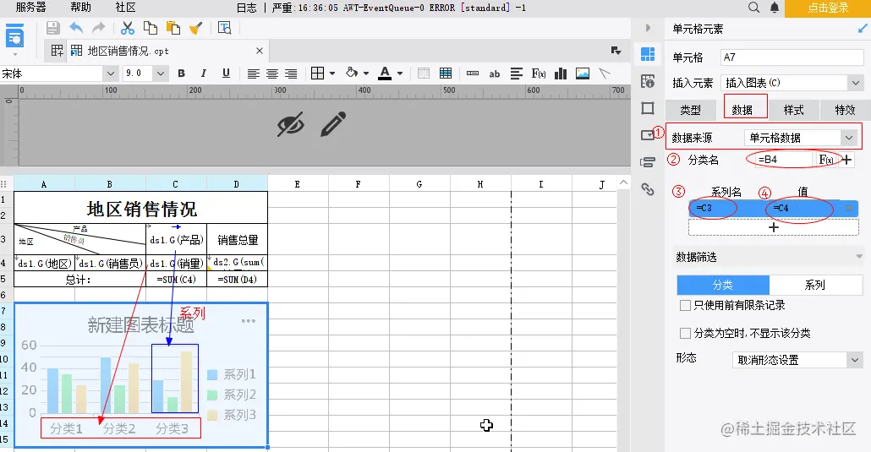Viewport: 871px width, 452px height.
Task: Open widget settings sidebar panel
Action: (648, 135)
